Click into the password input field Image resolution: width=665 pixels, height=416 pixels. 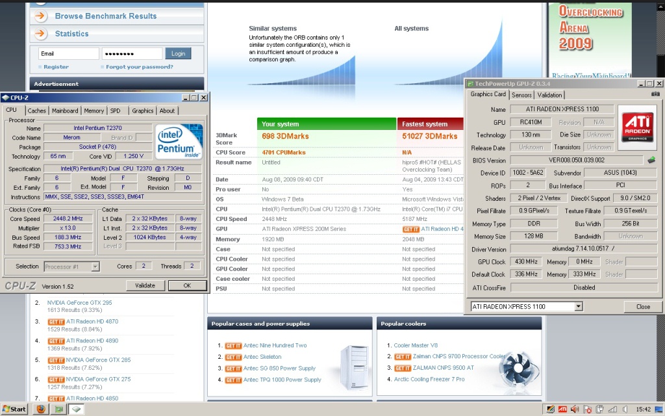[x=132, y=53]
